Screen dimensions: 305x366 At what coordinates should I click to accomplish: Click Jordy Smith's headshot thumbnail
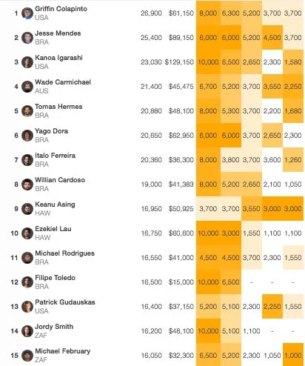[x=27, y=331]
